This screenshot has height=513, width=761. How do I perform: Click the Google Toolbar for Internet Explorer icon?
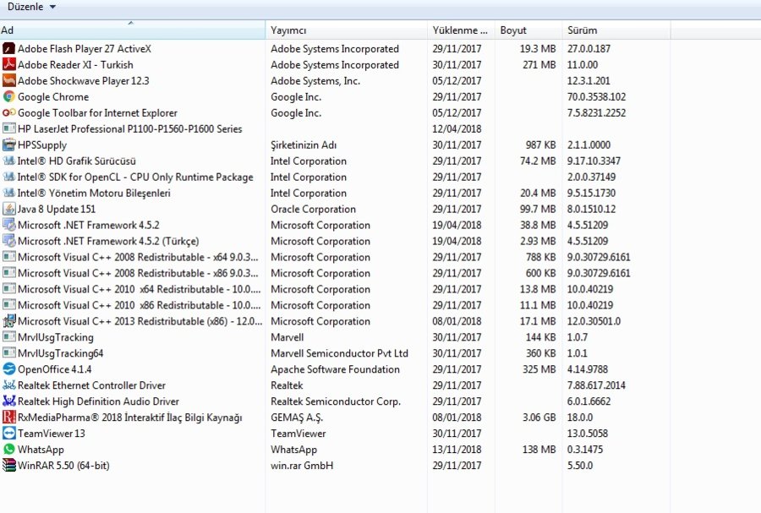pos(8,112)
